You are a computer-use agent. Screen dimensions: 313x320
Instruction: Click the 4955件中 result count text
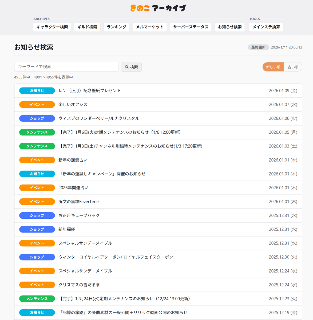tap(43, 77)
